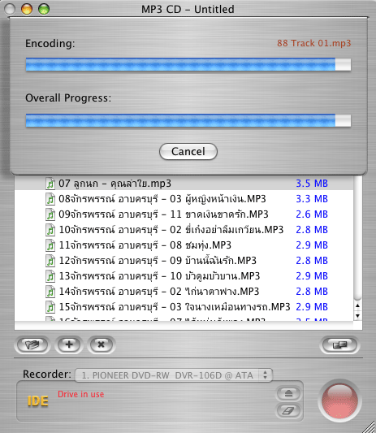Add files with the plus button
Viewport: 376px width, 433px height.
[69, 344]
